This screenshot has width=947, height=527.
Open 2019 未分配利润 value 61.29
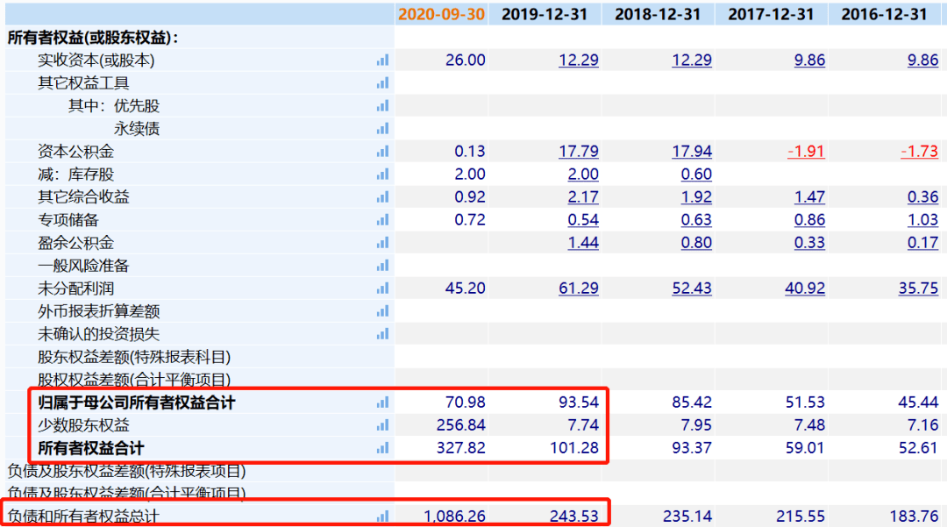pyautogui.click(x=579, y=288)
